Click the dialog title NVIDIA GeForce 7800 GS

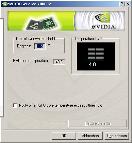click(30, 4)
